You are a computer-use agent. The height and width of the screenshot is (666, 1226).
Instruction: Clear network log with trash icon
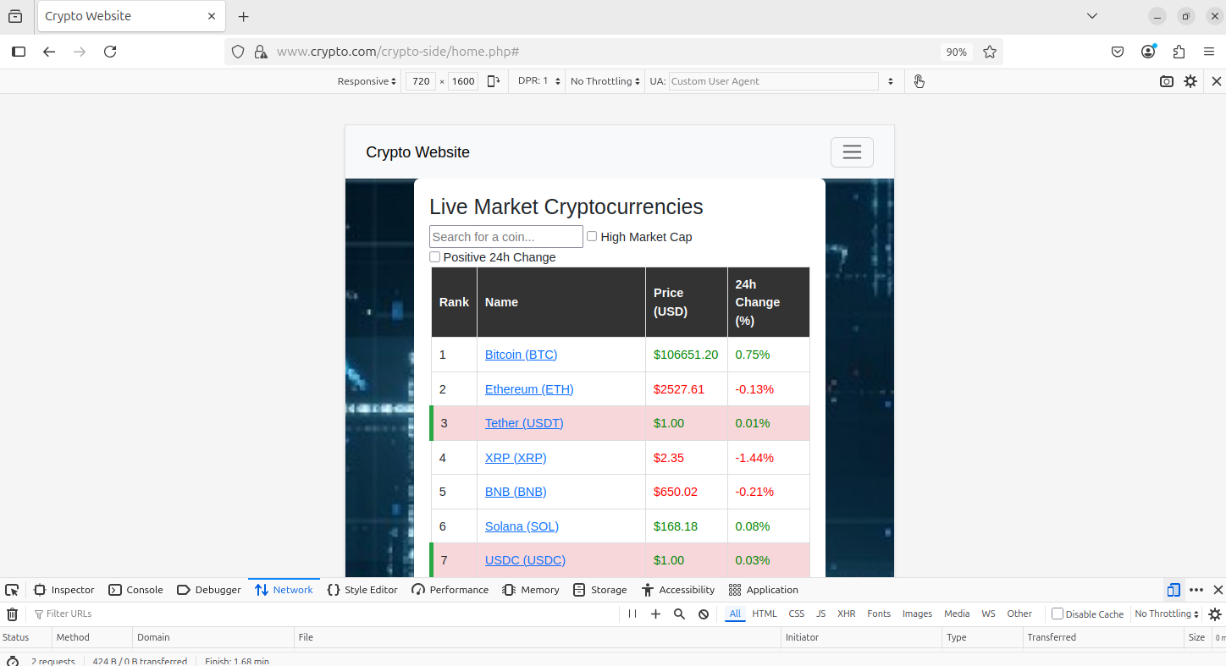(13, 614)
